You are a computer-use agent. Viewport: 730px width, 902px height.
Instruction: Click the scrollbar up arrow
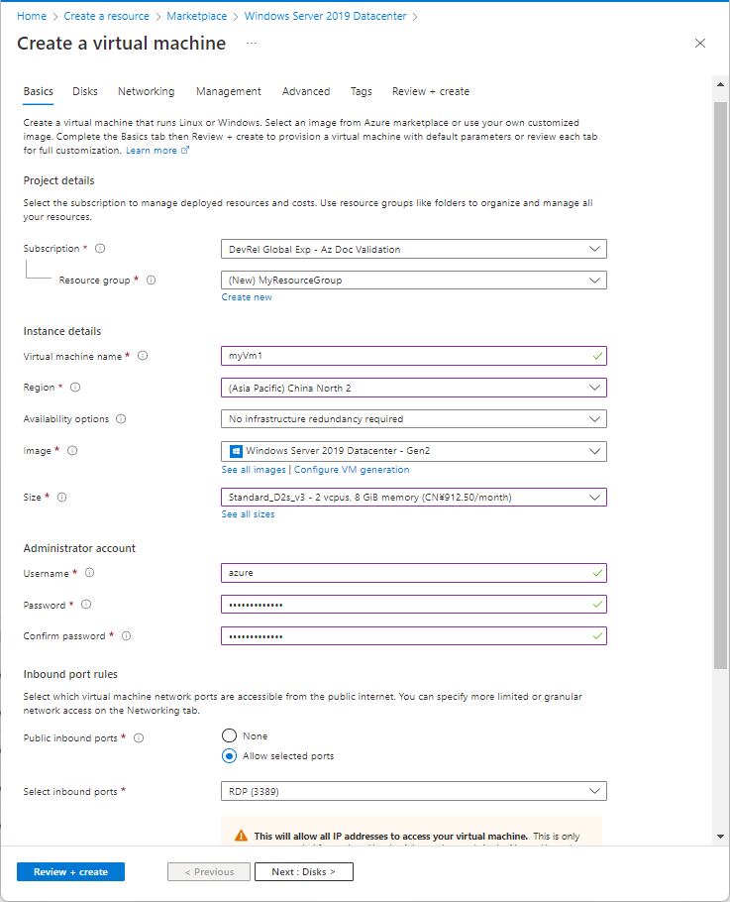720,84
